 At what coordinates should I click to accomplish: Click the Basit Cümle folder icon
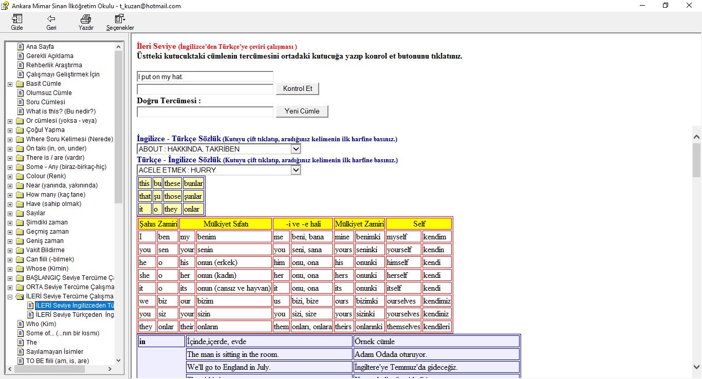pyautogui.click(x=20, y=84)
